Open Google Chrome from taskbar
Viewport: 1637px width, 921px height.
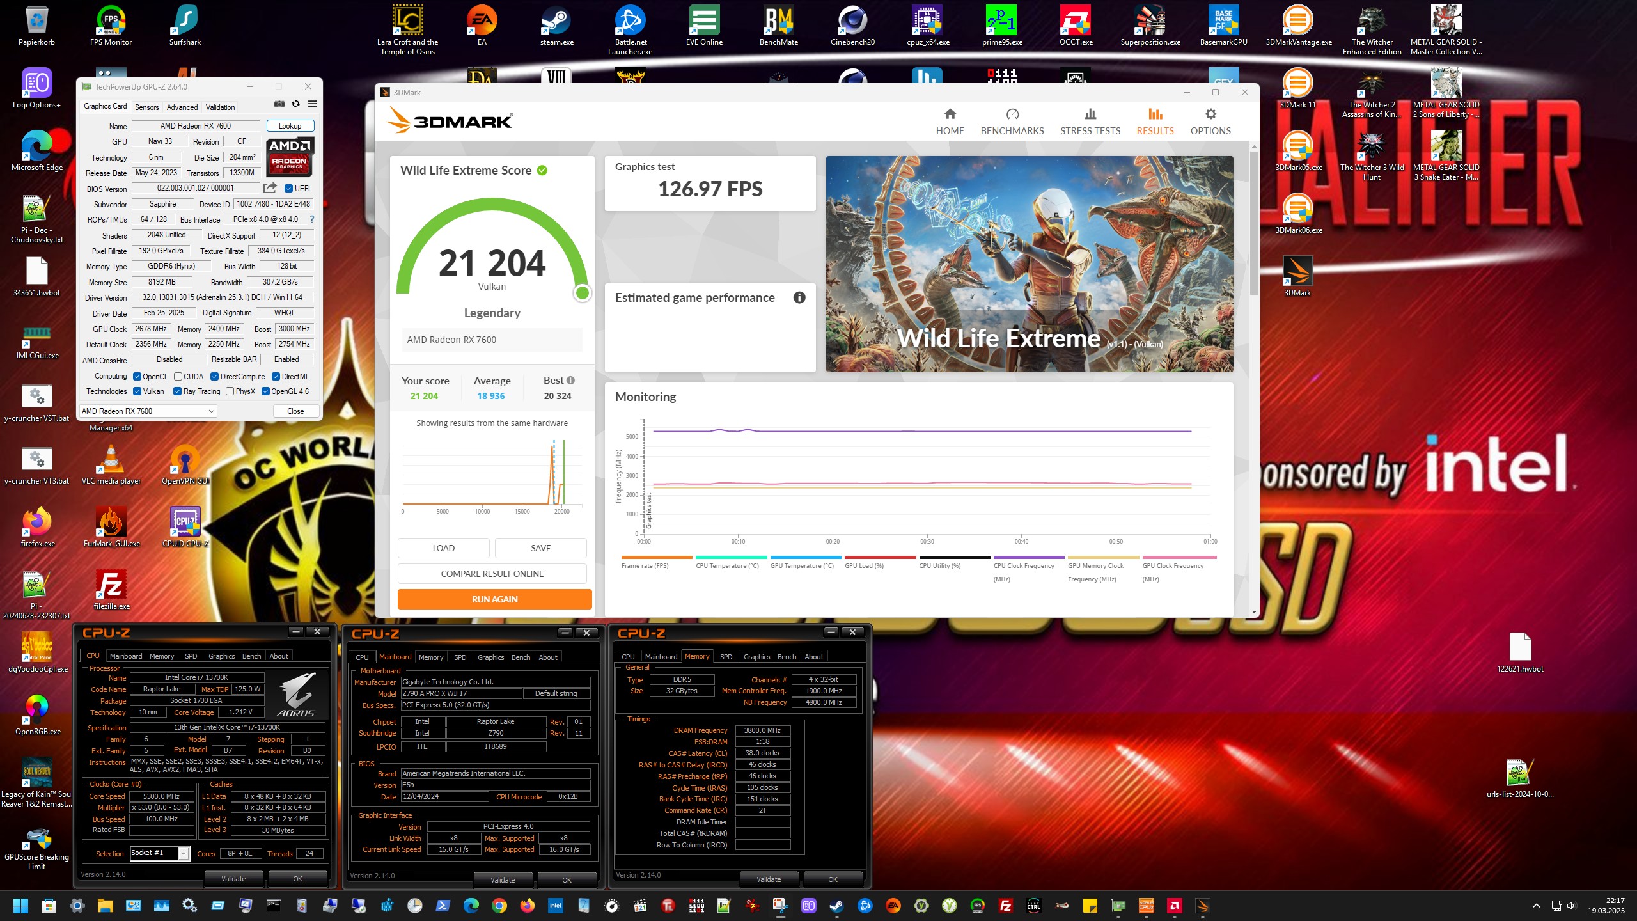(x=499, y=906)
